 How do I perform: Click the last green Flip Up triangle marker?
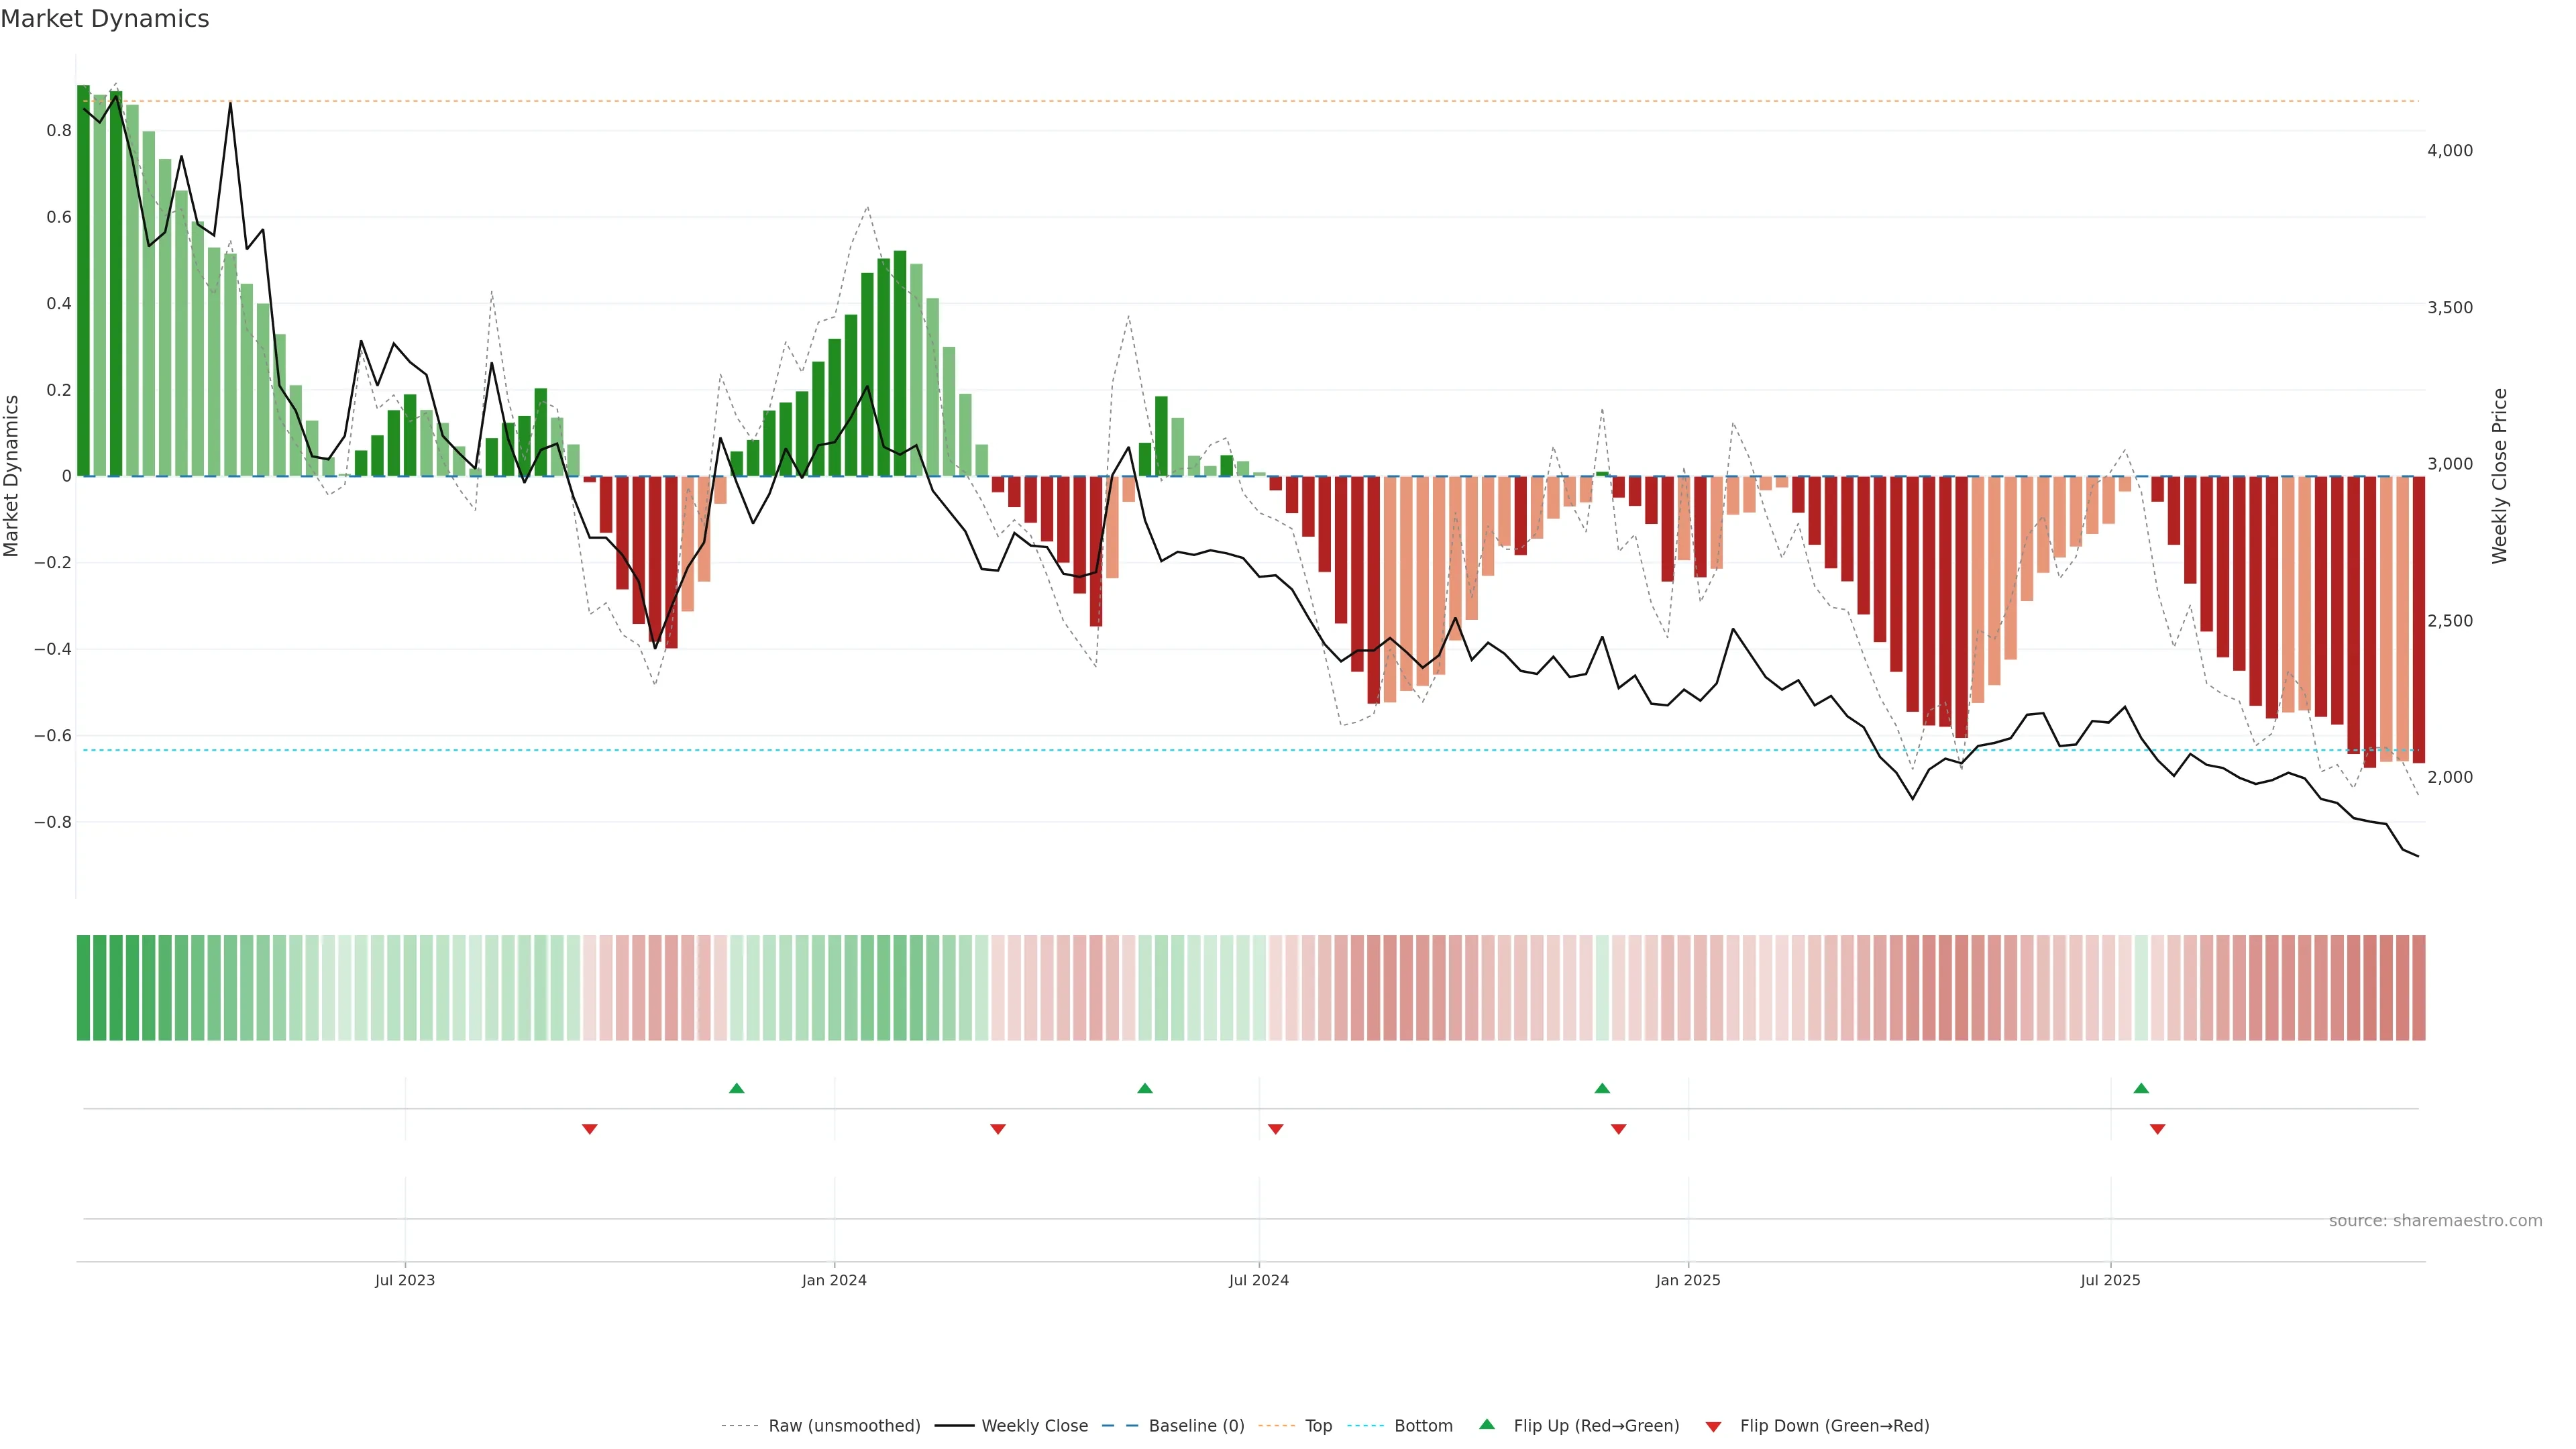pyautogui.click(x=2141, y=1088)
